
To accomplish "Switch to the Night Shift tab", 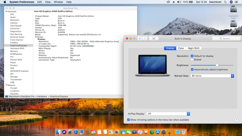I will click(194, 48).
